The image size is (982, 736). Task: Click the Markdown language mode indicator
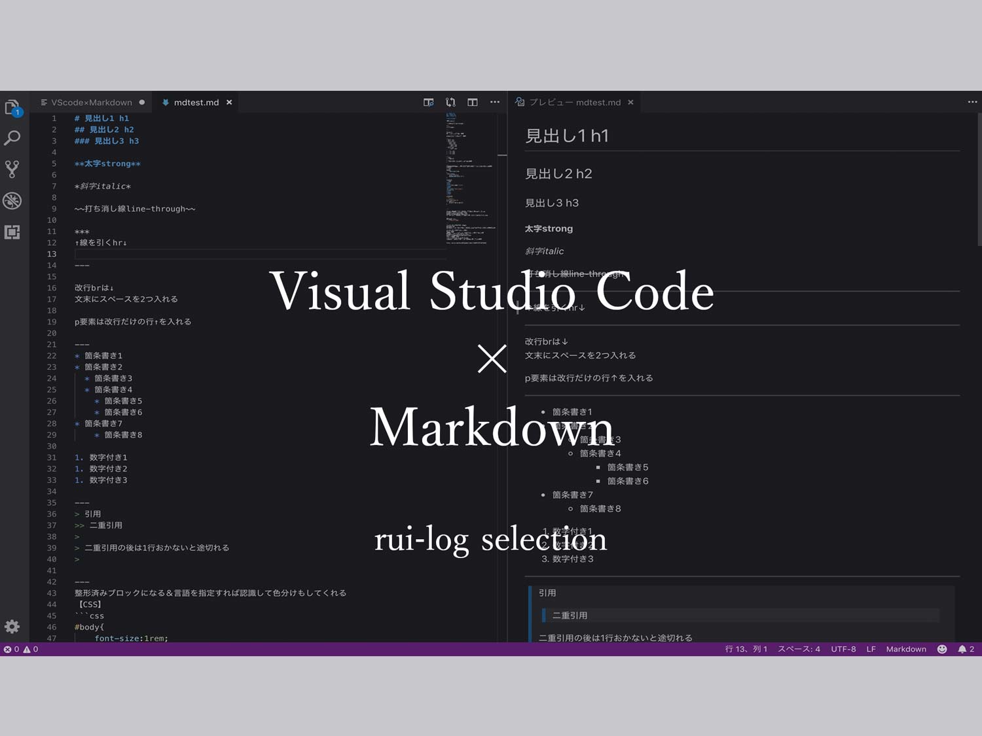[906, 649]
